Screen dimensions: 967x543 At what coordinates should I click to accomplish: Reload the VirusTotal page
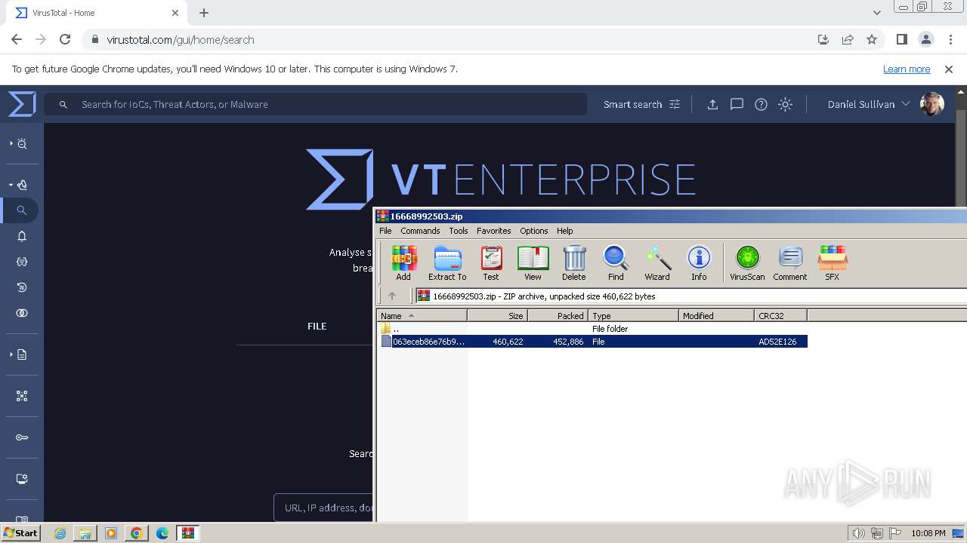tap(65, 39)
